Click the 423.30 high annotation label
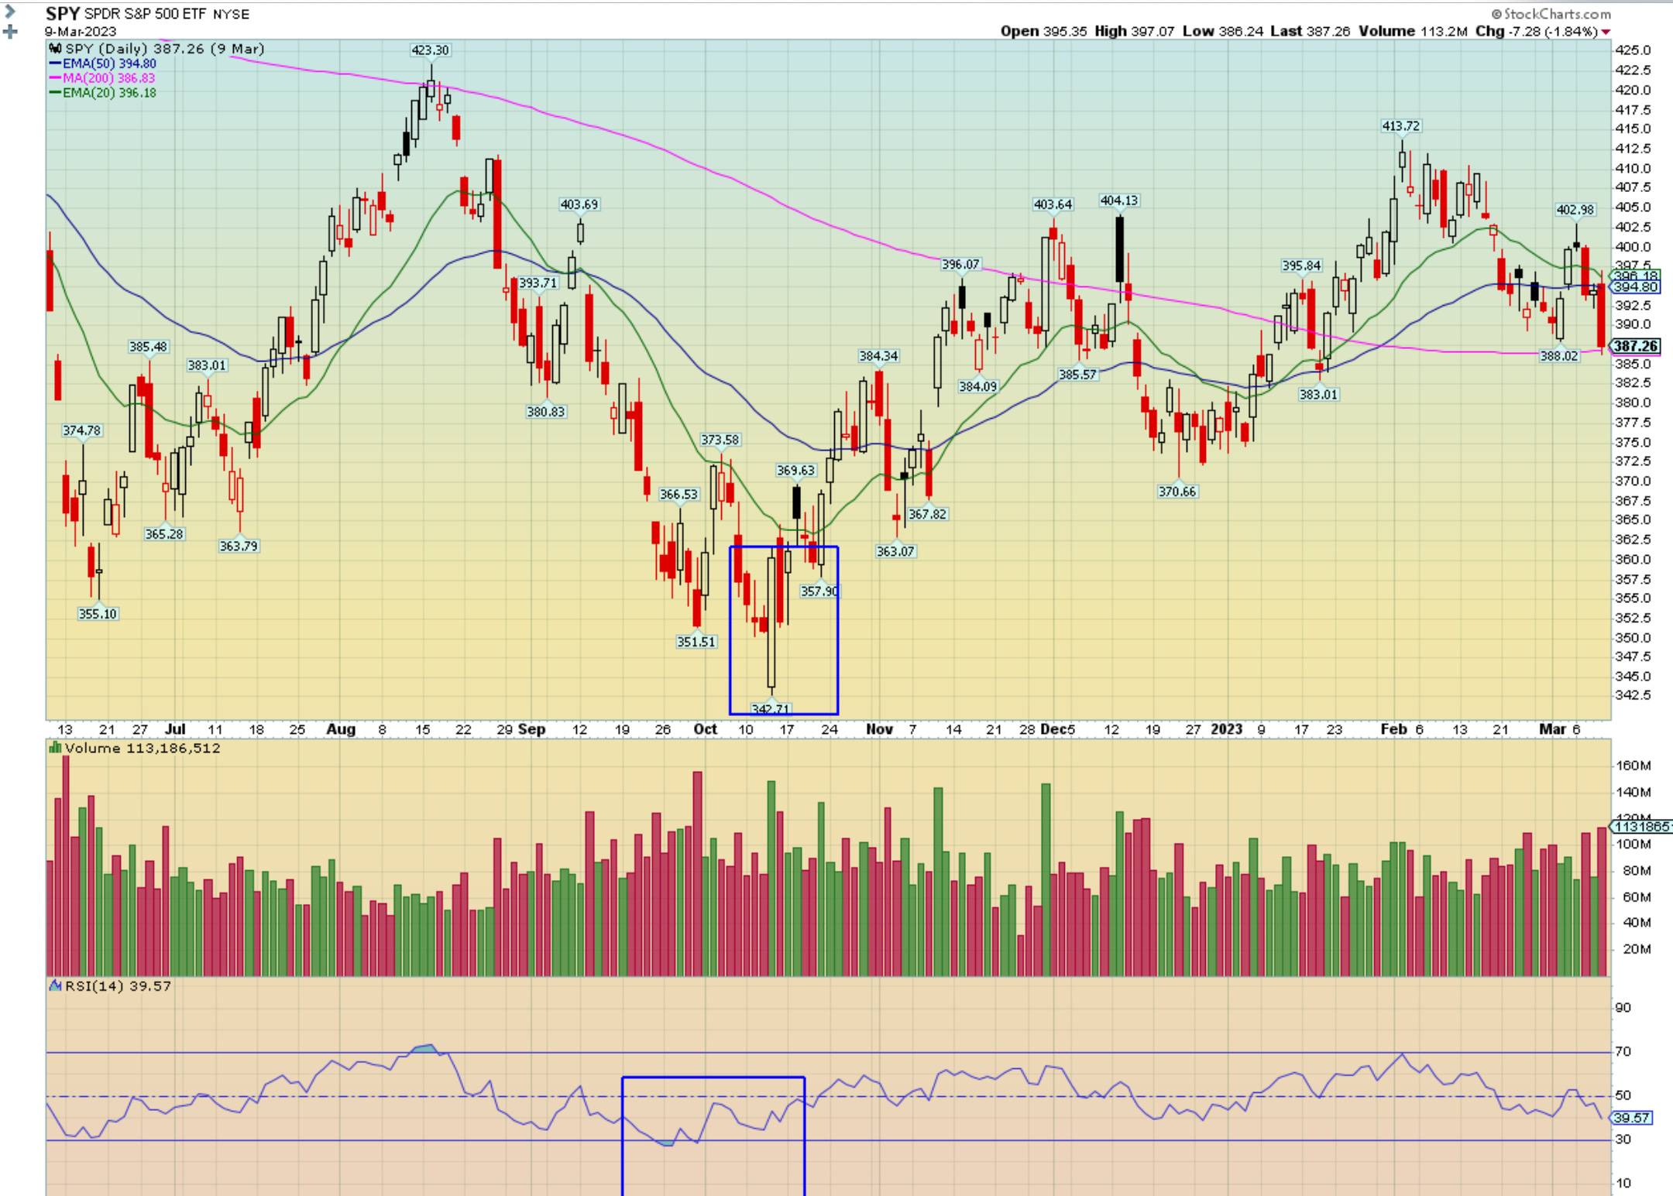 pos(431,50)
